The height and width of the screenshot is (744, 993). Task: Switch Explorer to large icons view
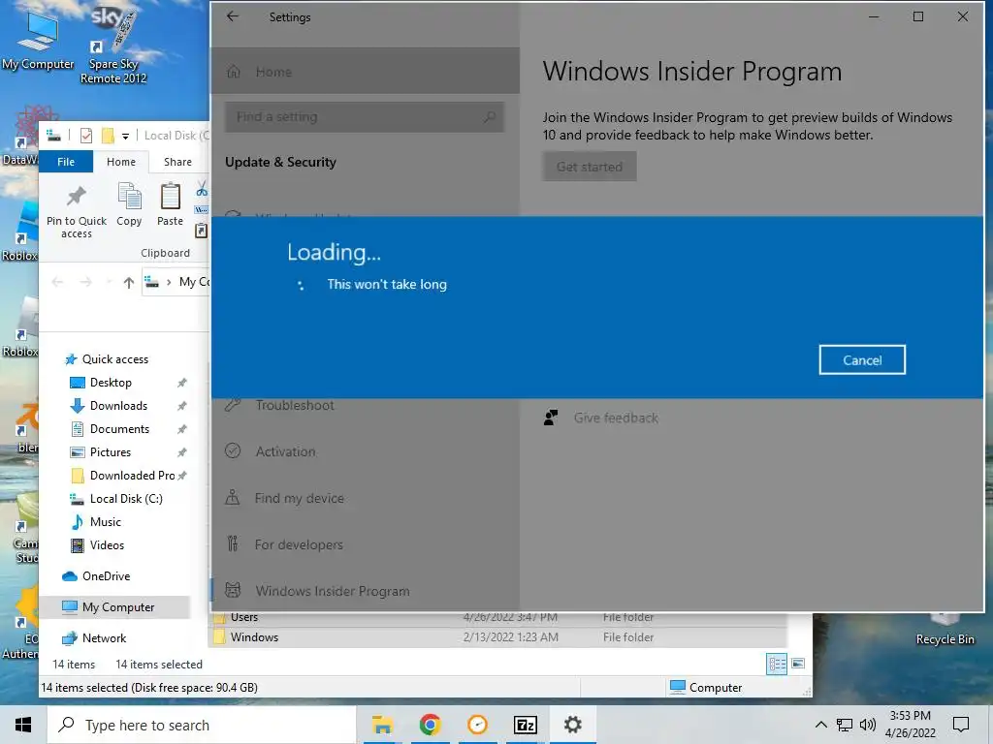pyautogui.click(x=798, y=664)
